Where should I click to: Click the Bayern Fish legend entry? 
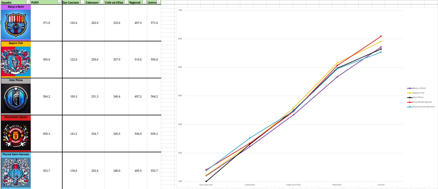coord(419,93)
